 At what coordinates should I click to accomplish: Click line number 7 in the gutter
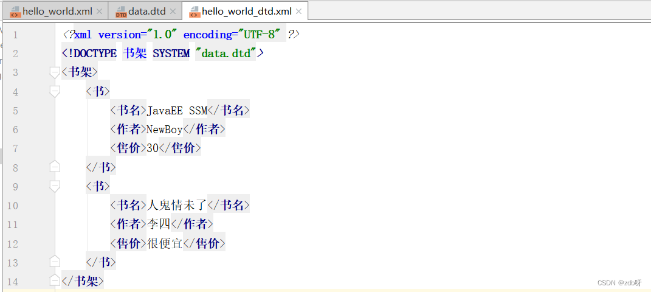(15, 148)
